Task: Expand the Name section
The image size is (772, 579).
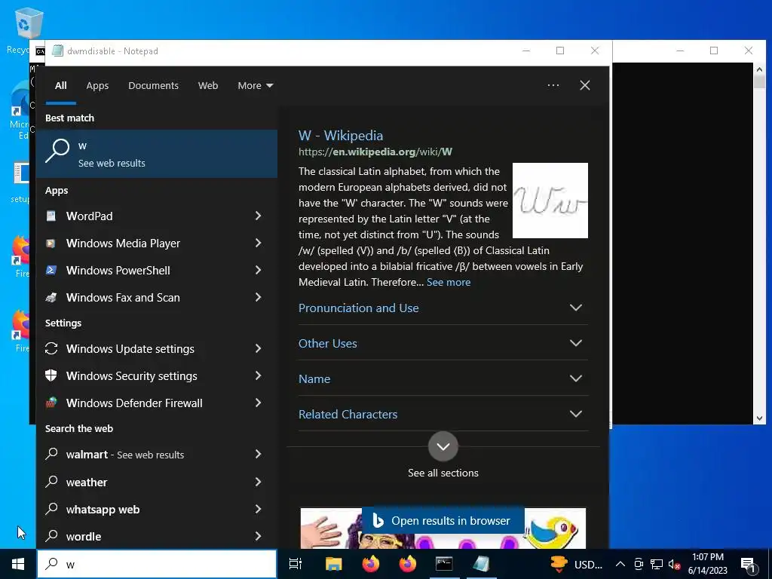Action: [443, 378]
